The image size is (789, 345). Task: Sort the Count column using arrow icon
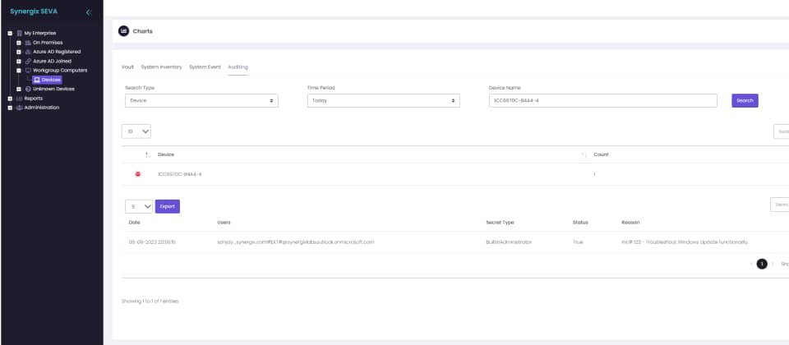tap(584, 154)
